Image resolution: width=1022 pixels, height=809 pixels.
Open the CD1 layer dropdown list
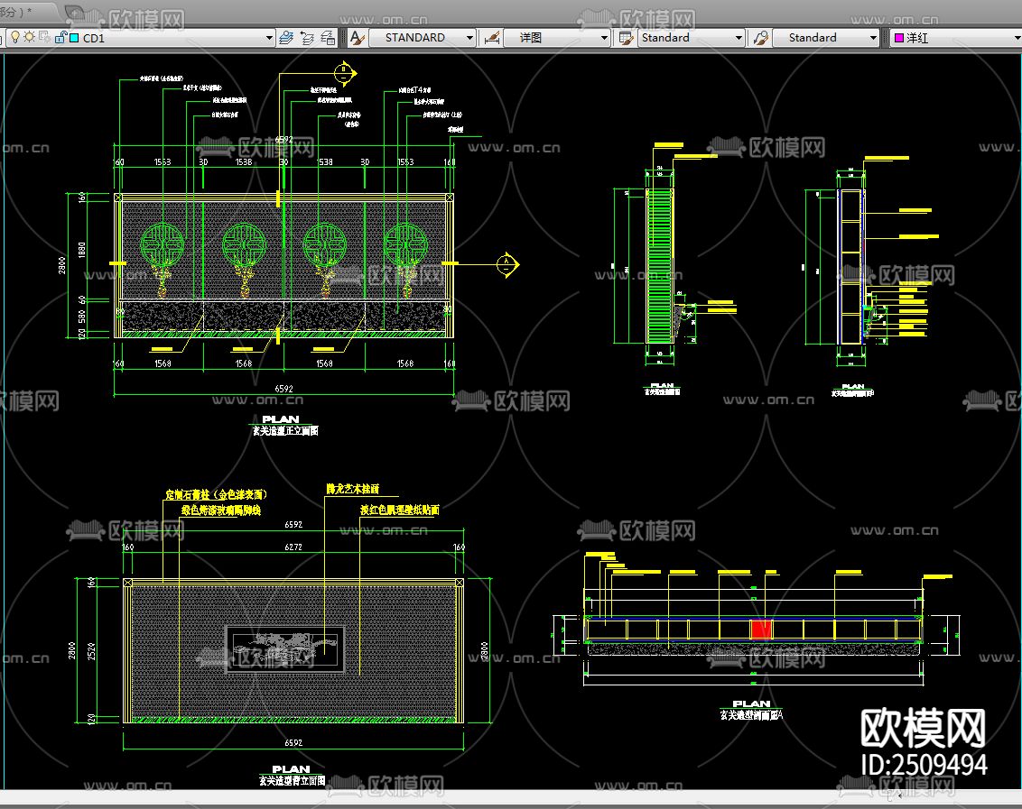(269, 38)
